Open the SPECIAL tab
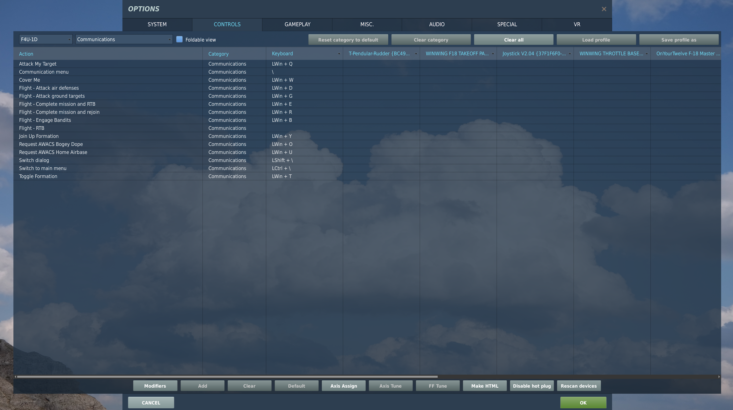The height and width of the screenshot is (410, 733). [507, 25]
